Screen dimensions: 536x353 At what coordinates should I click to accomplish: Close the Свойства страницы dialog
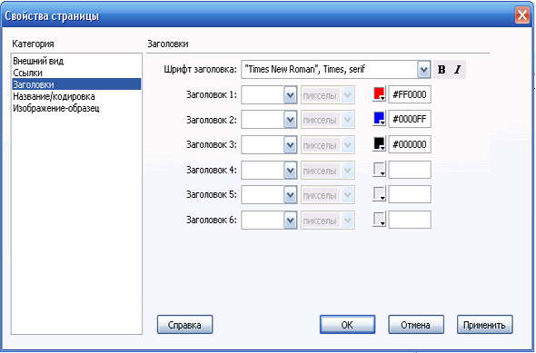tap(522, 15)
